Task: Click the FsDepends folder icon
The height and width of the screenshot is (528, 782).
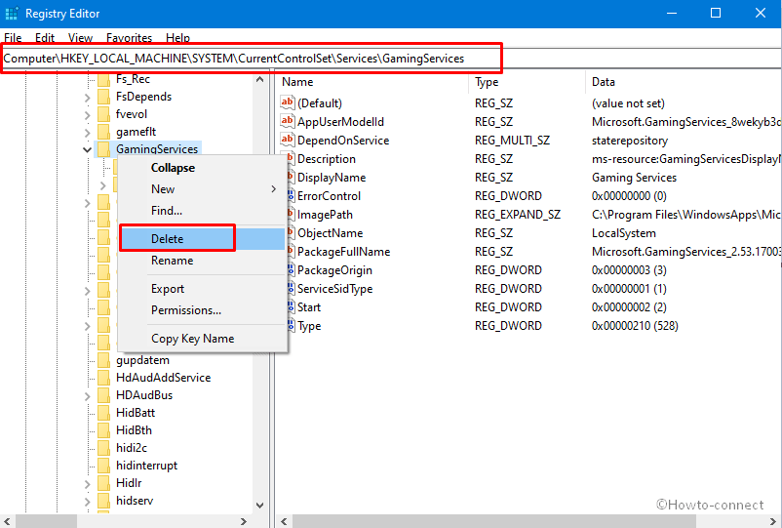Action: pyautogui.click(x=103, y=97)
